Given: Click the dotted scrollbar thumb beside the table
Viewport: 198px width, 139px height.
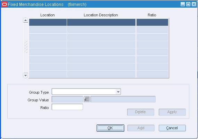Looking at the screenshot, I should coord(26,47).
